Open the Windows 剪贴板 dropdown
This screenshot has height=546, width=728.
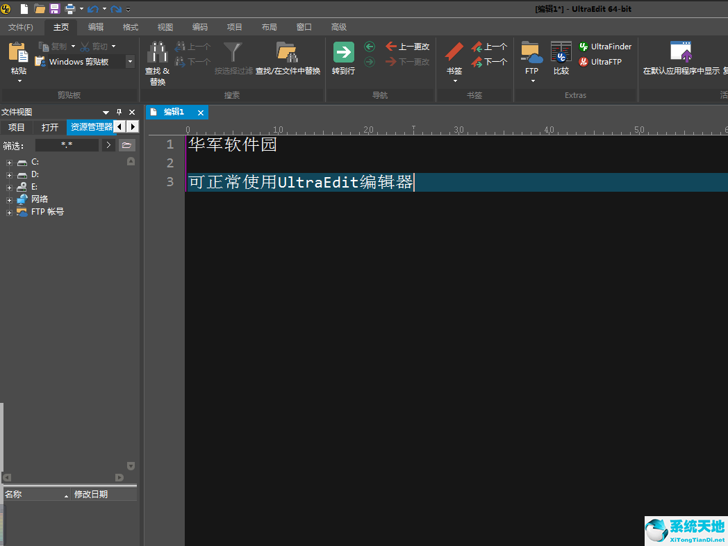[x=130, y=61]
